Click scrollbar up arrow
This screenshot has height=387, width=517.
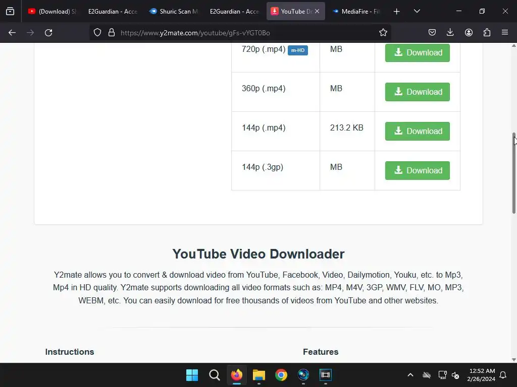[x=514, y=46]
